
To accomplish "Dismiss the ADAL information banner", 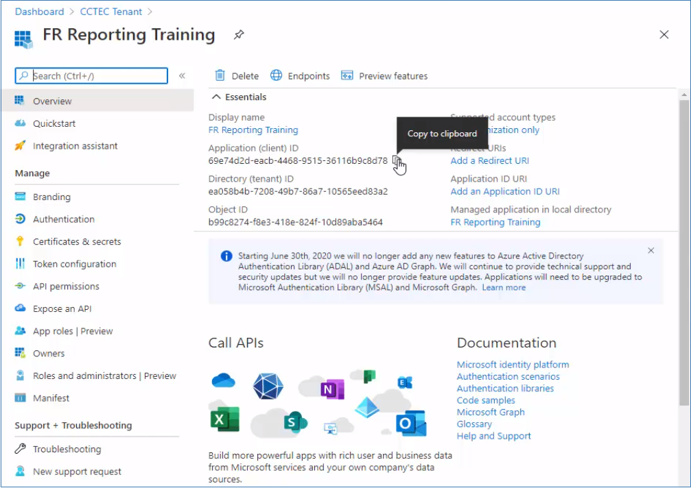I will coord(651,250).
